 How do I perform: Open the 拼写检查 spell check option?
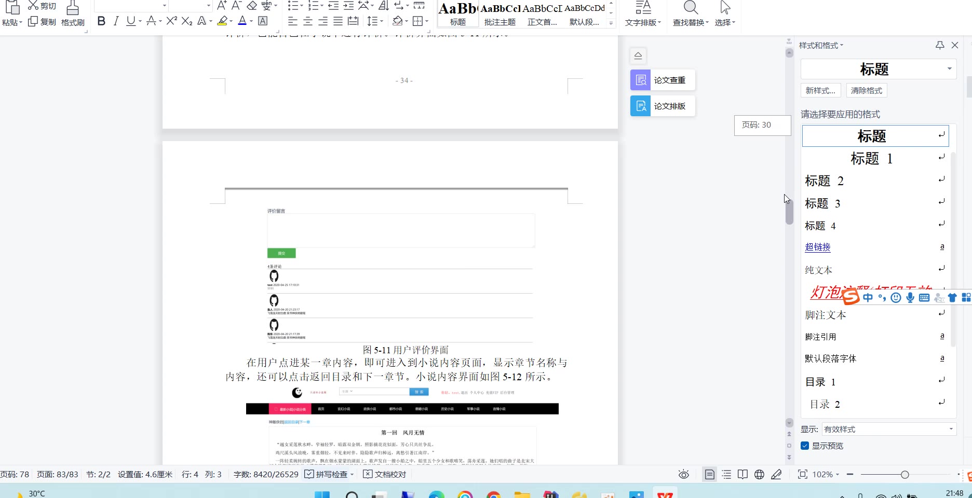[329, 474]
